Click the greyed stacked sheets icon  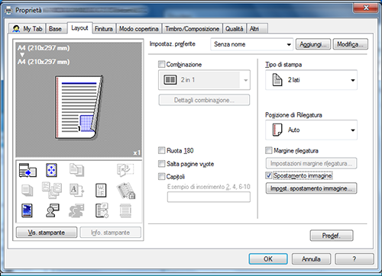(28, 191)
